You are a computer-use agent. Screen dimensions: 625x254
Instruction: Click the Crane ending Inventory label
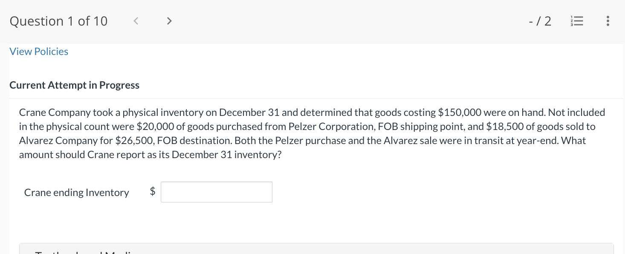pos(76,193)
